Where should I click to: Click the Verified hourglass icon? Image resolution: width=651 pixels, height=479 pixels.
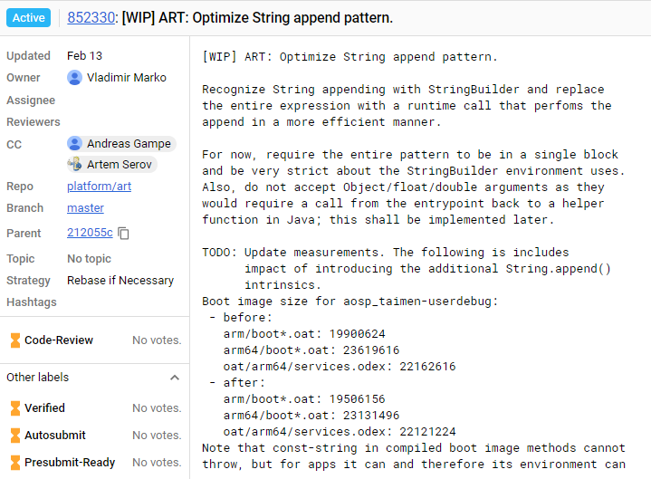(15, 408)
